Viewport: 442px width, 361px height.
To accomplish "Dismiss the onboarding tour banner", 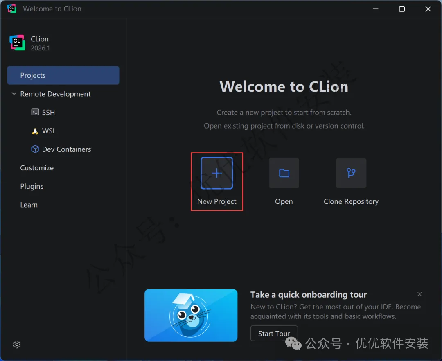I will coord(419,294).
